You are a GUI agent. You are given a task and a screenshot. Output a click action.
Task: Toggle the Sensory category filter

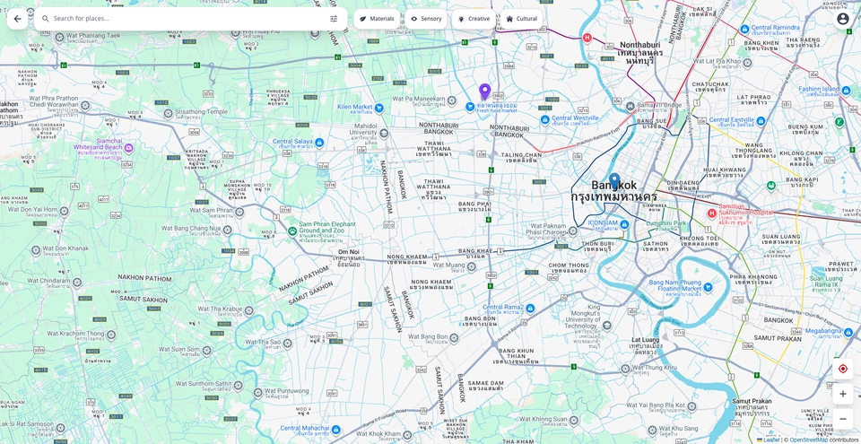425,19
